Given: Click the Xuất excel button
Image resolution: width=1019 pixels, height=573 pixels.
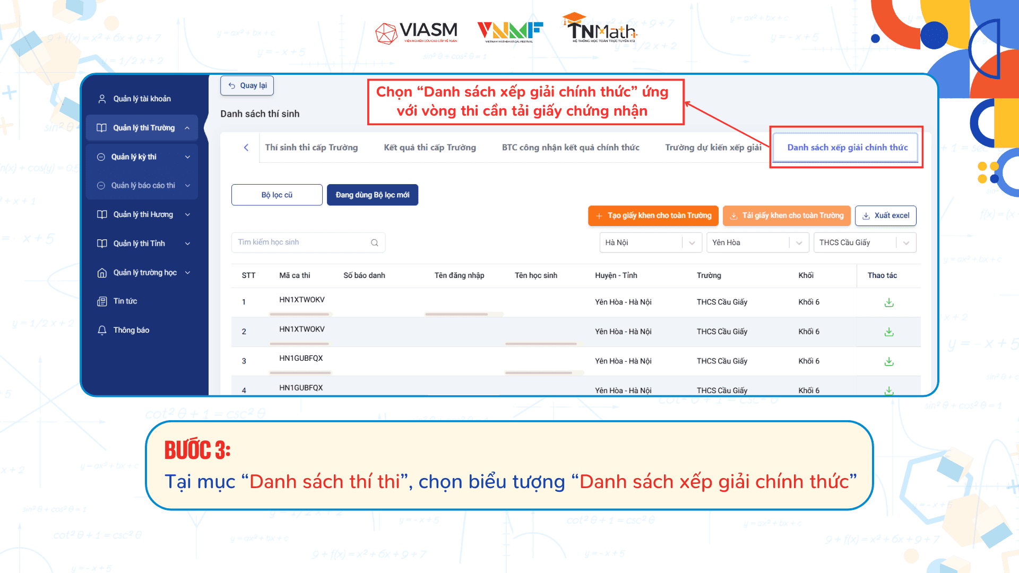Looking at the screenshot, I should pyautogui.click(x=885, y=215).
